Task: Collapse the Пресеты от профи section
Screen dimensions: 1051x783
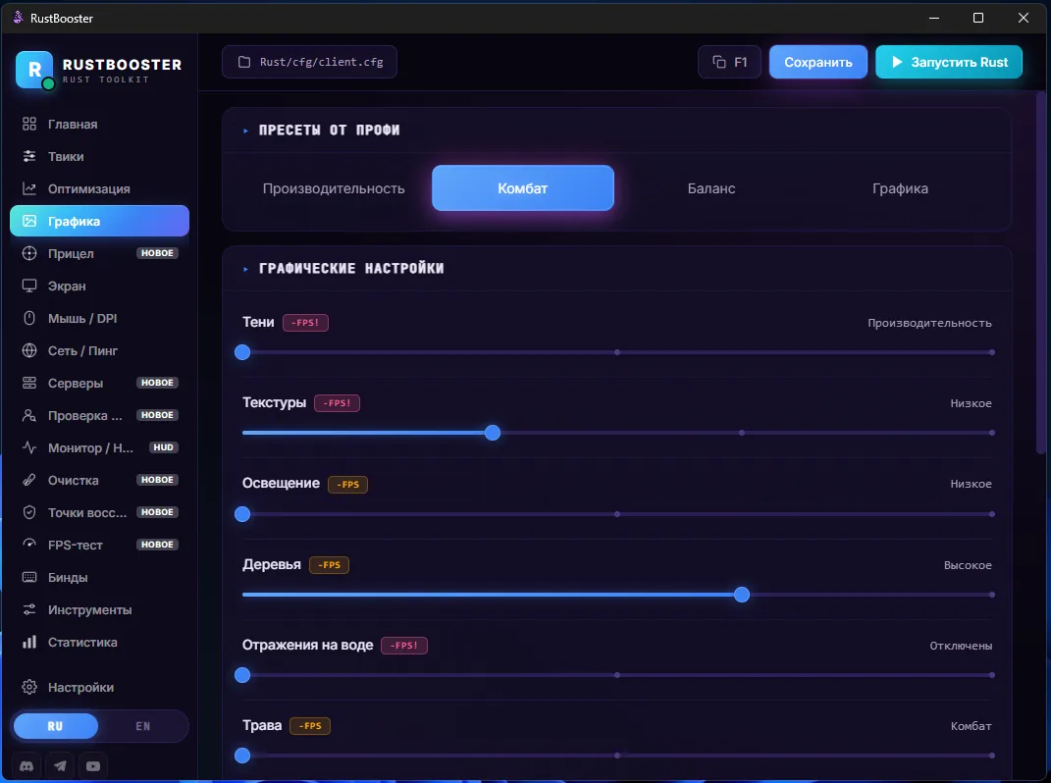Action: click(245, 130)
